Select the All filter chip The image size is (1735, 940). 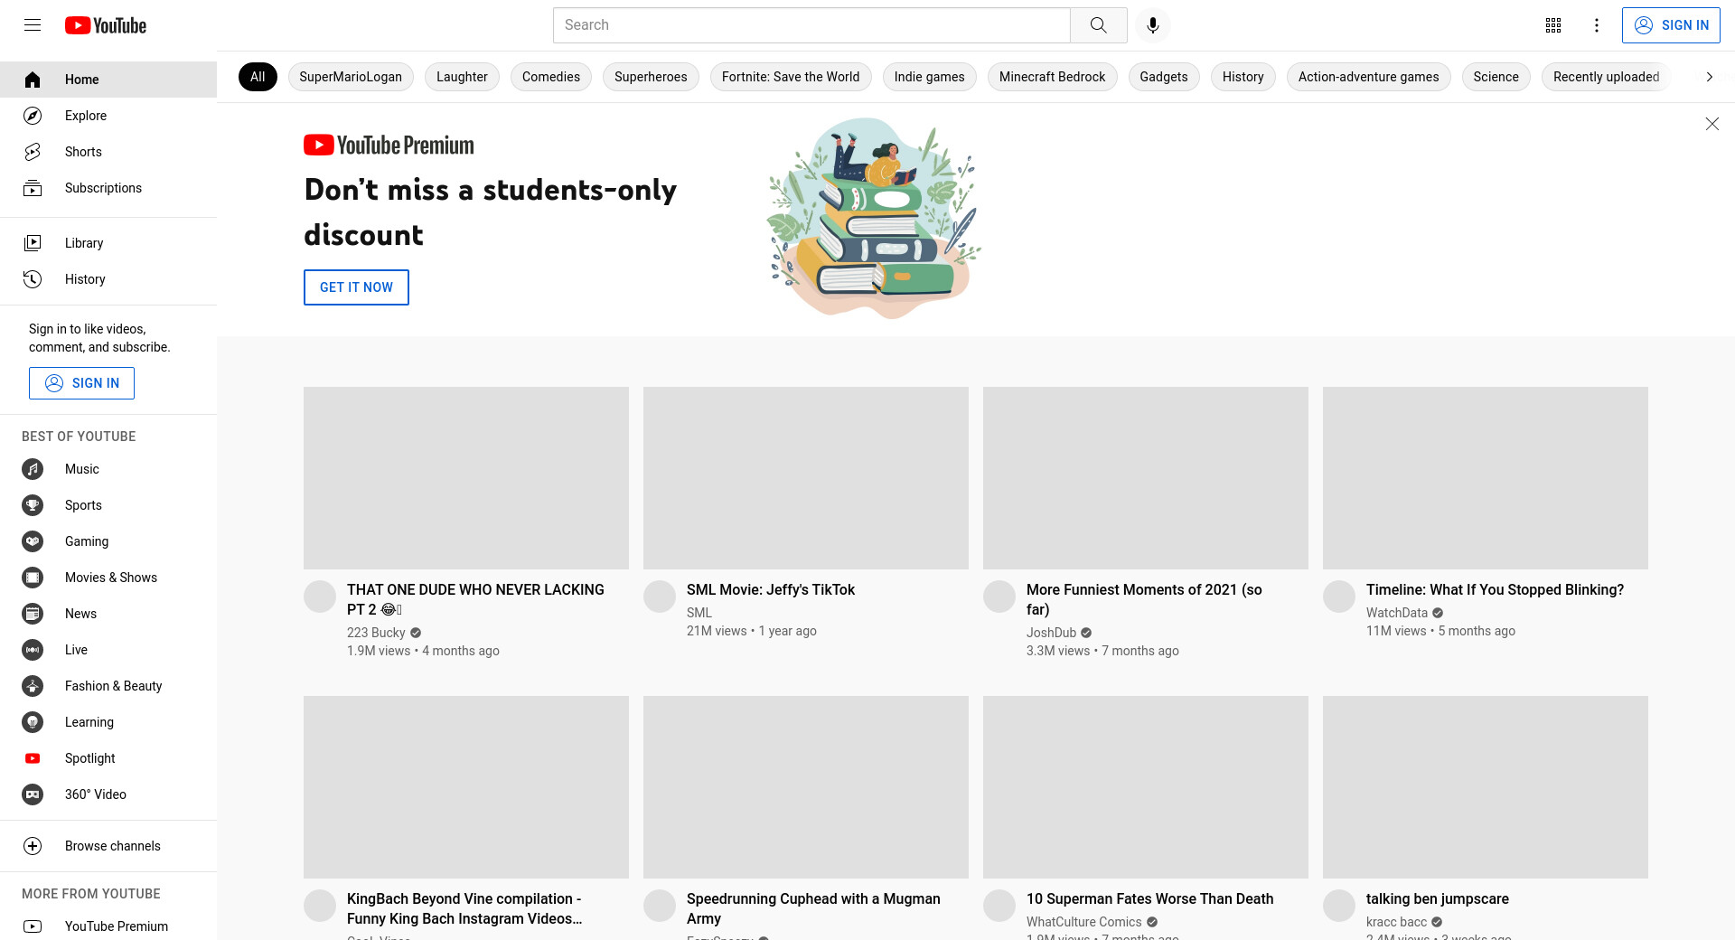pos(258,77)
